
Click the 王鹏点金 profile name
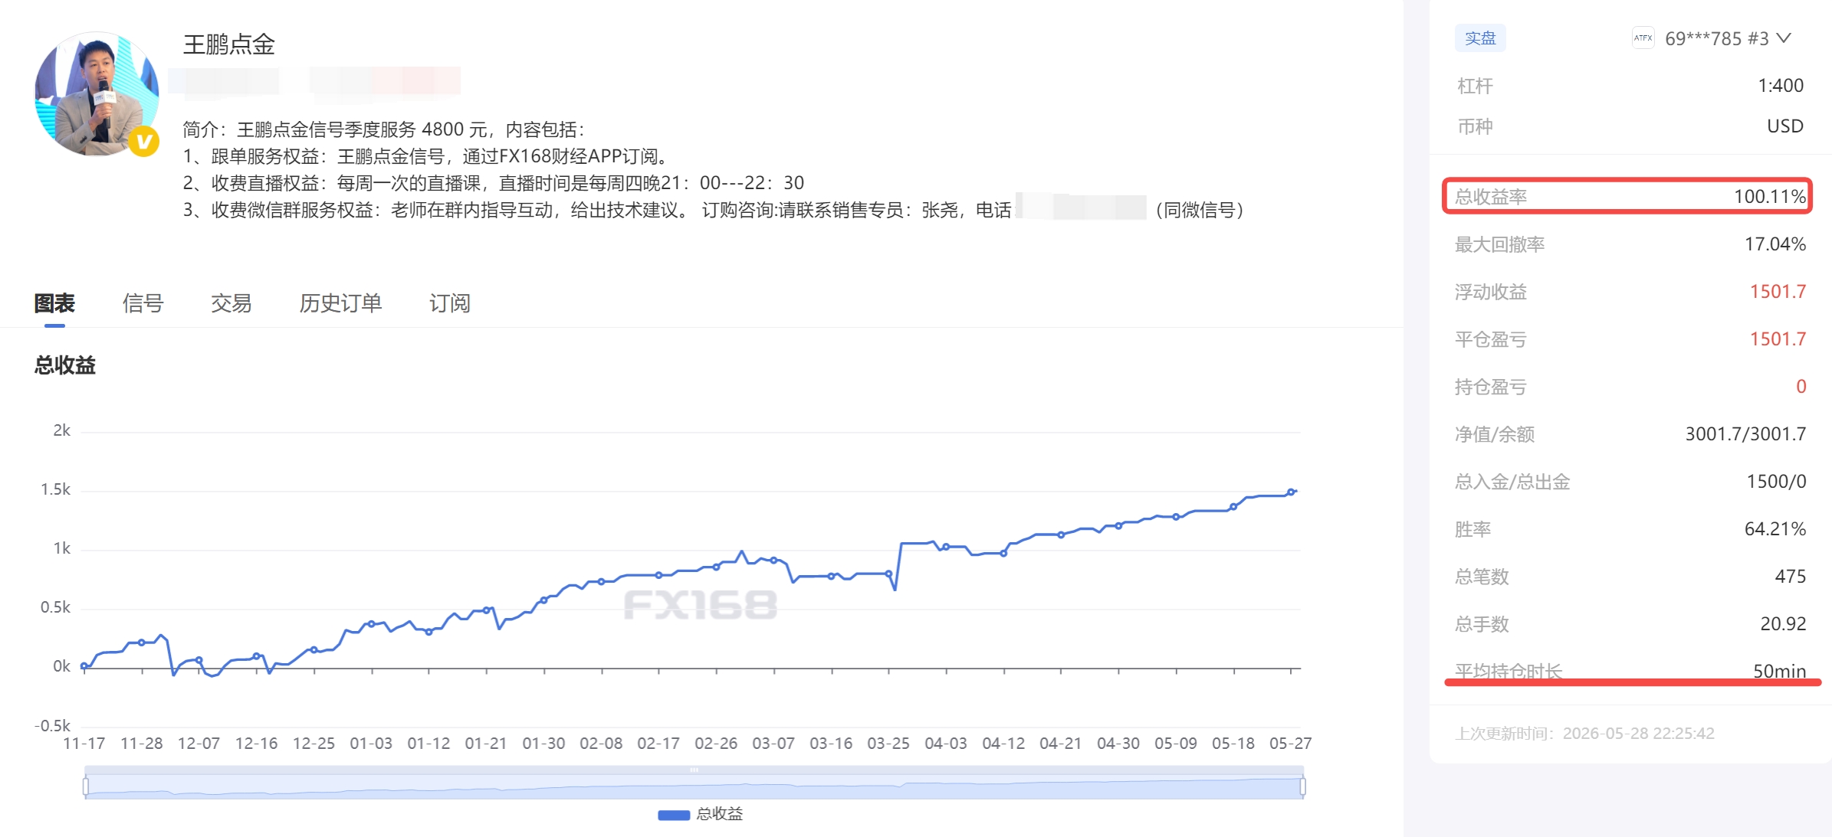[x=229, y=44]
